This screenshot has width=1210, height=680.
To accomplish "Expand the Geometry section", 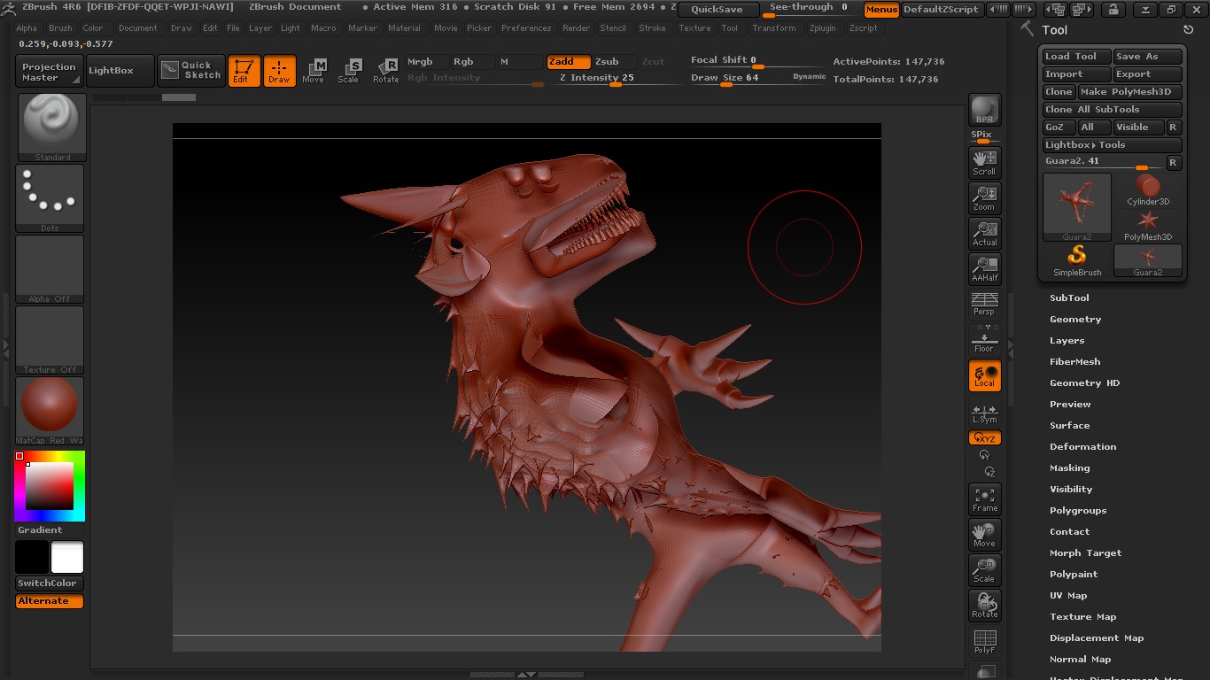I will (x=1075, y=320).
